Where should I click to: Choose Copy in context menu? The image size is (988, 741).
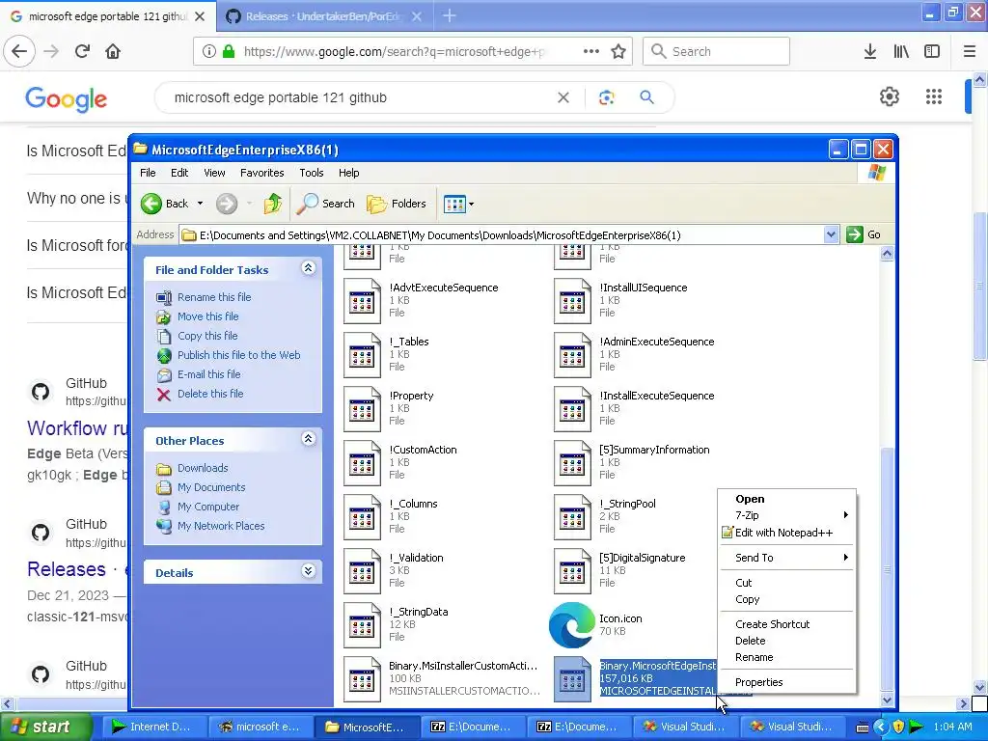click(x=787, y=599)
